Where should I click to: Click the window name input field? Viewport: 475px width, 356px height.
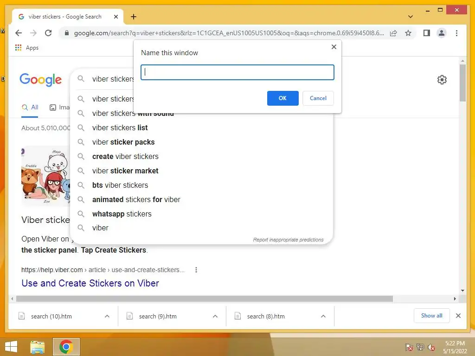pos(237,72)
